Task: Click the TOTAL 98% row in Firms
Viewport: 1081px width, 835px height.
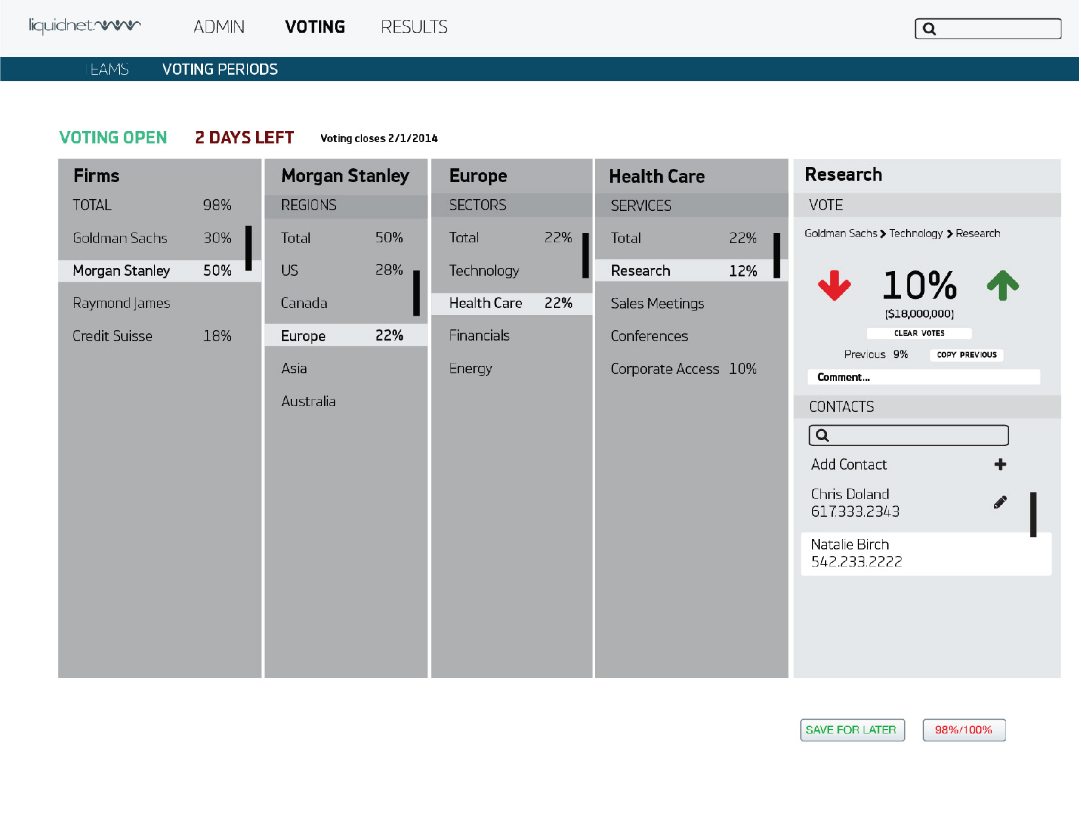Action: pyautogui.click(x=160, y=206)
